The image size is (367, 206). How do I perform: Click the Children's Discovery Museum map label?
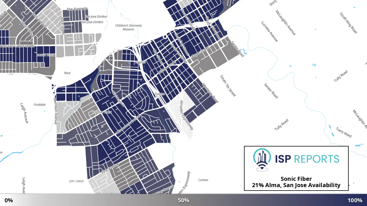[128, 27]
